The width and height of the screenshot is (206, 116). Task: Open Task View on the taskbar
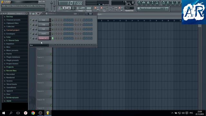point(18,113)
